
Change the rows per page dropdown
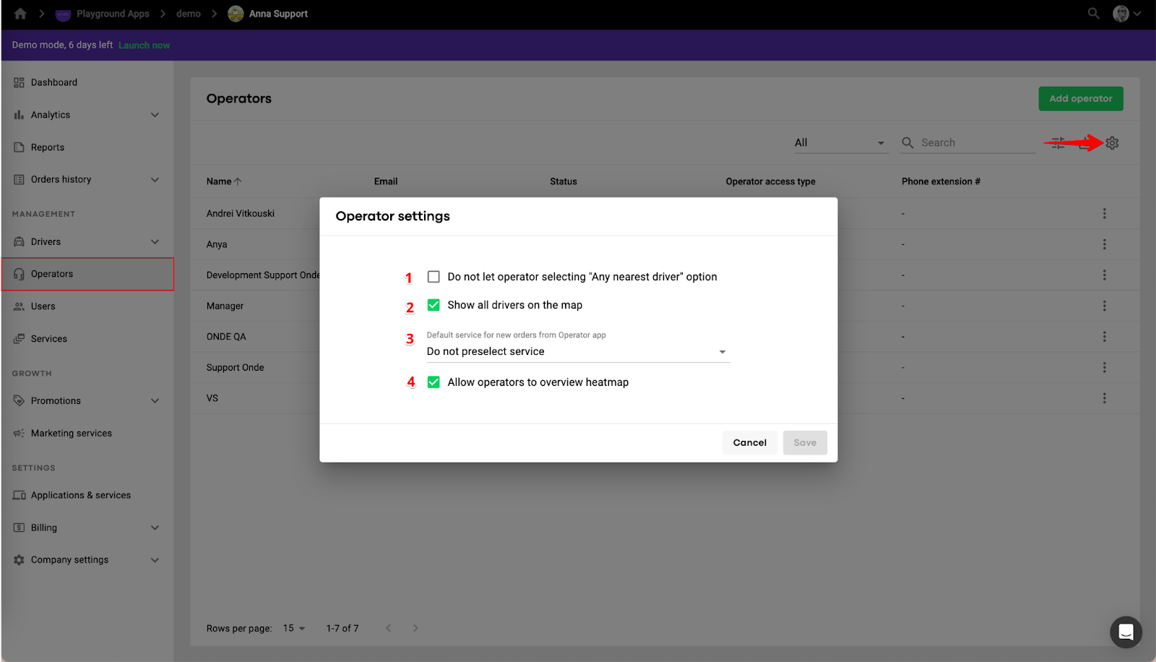click(294, 628)
